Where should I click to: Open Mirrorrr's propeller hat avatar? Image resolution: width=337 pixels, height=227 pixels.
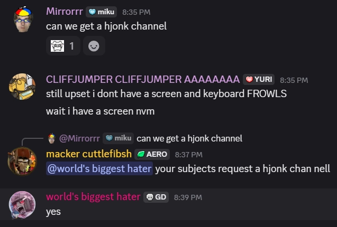(23, 20)
